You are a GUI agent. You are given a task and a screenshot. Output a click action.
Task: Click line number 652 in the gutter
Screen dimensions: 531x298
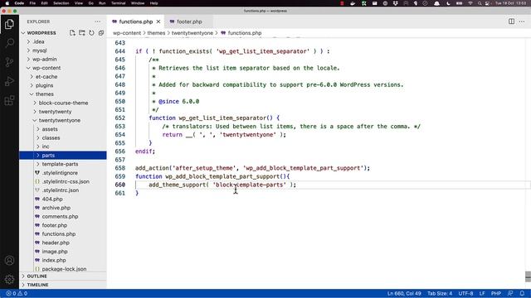tap(119, 118)
